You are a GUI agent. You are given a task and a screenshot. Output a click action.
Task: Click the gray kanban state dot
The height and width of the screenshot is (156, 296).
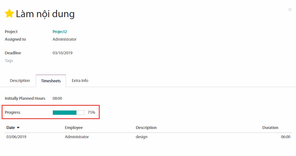(x=290, y=10)
